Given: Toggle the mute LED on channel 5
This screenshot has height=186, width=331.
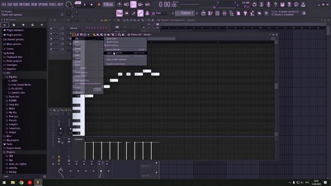Looking at the screenshot, I should [x=51, y=49].
